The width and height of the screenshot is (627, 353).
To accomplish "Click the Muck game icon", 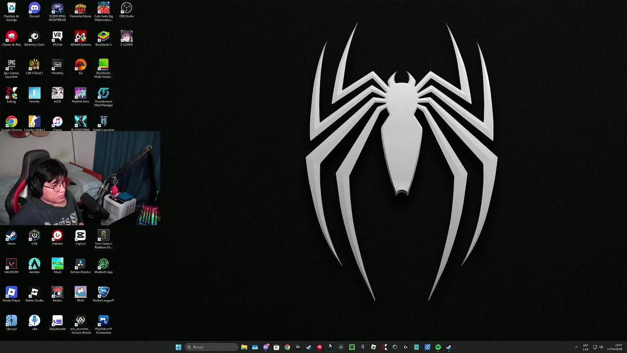I will pyautogui.click(x=57, y=266).
